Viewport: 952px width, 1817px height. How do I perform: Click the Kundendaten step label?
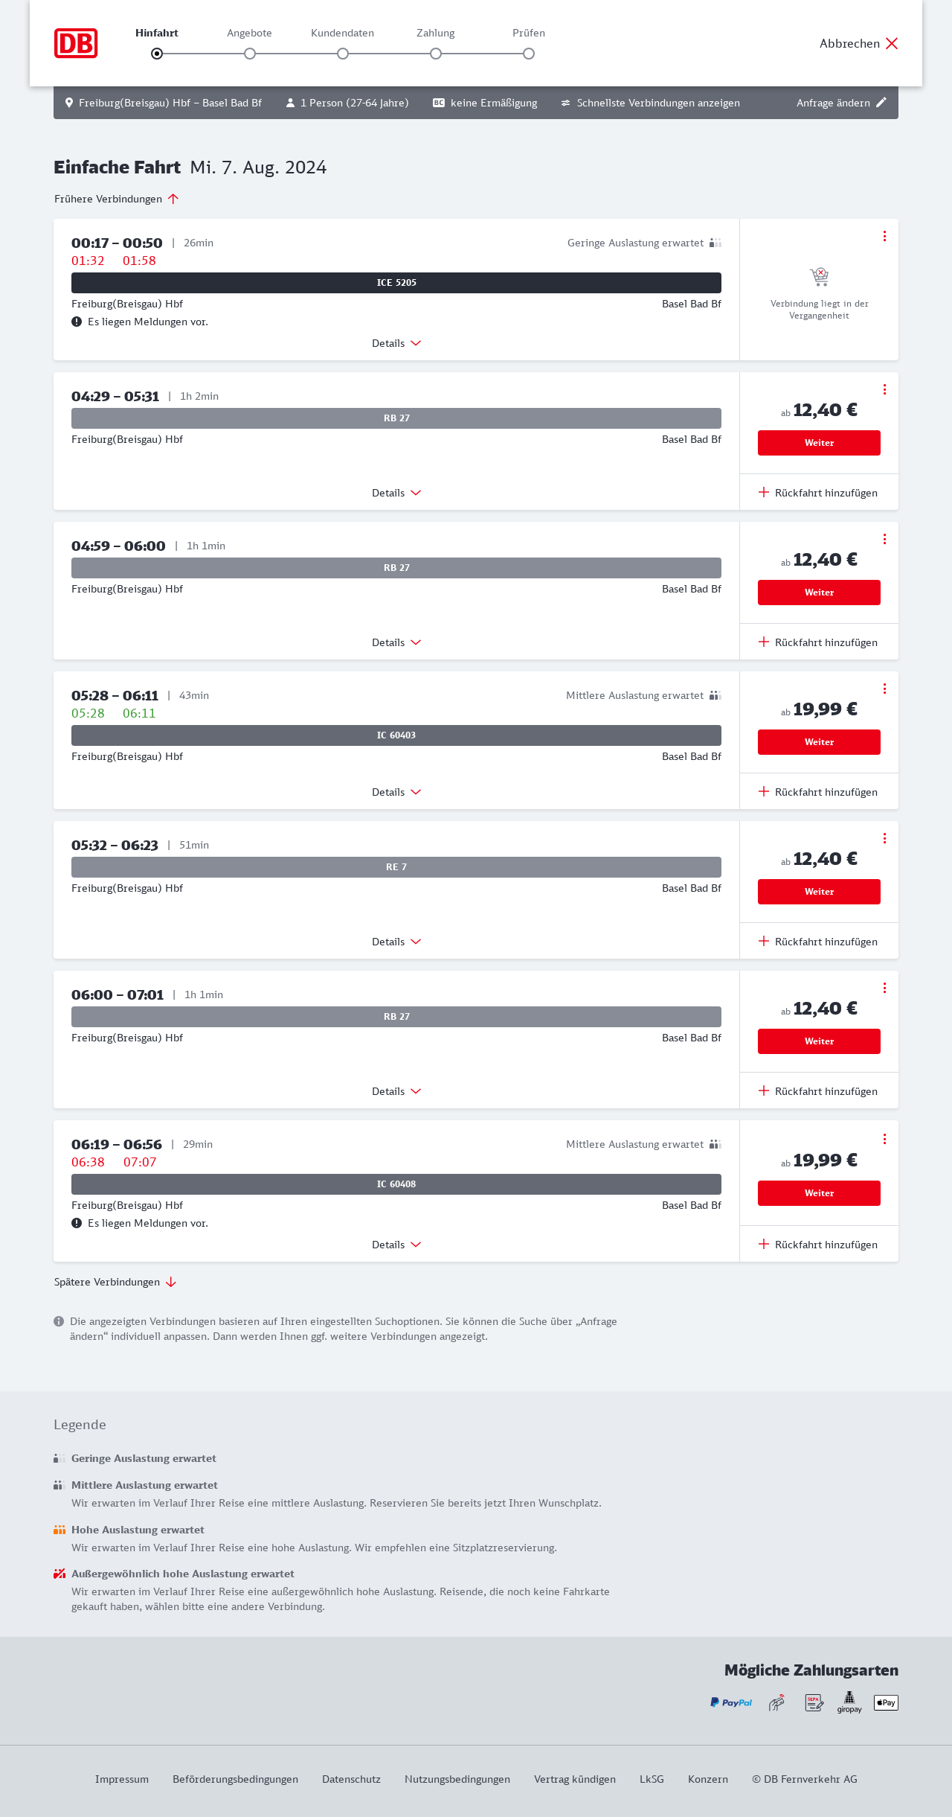(342, 33)
